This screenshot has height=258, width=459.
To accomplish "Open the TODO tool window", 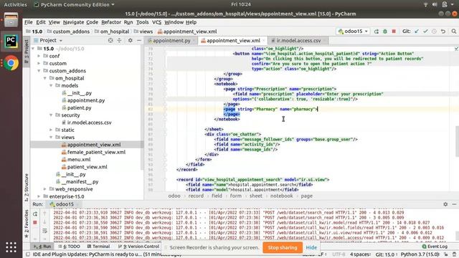I will pyautogui.click(x=70, y=247).
